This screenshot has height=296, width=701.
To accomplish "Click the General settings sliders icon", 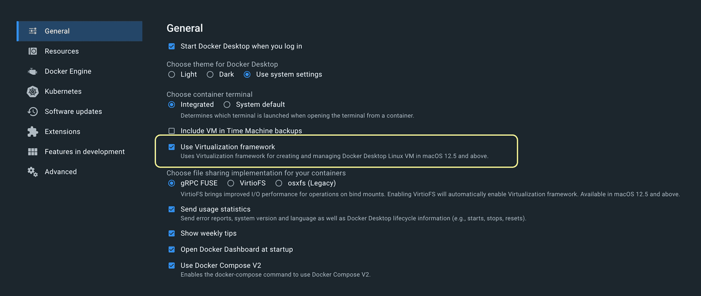I will tap(33, 31).
